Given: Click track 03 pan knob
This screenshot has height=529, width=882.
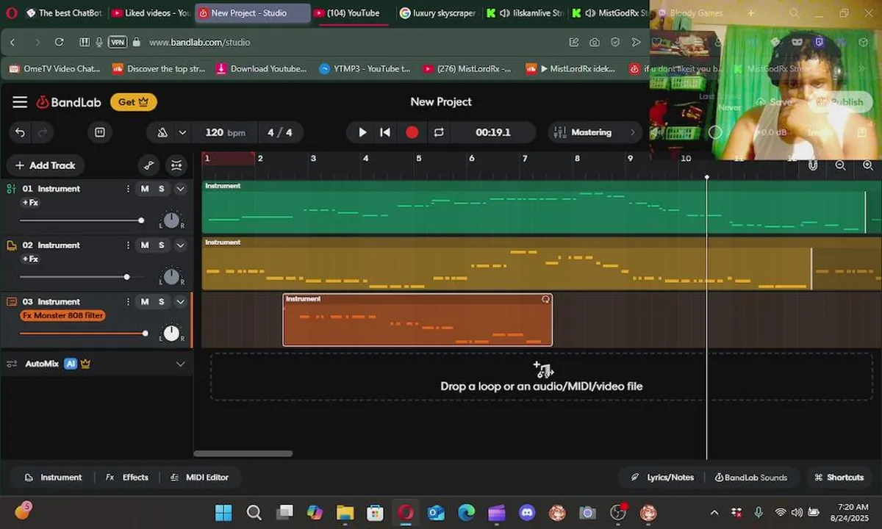Looking at the screenshot, I should click(171, 333).
